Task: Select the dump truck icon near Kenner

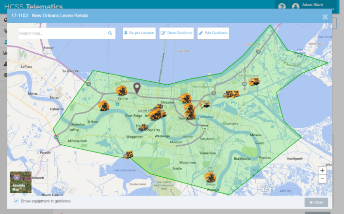Action: [122, 91]
